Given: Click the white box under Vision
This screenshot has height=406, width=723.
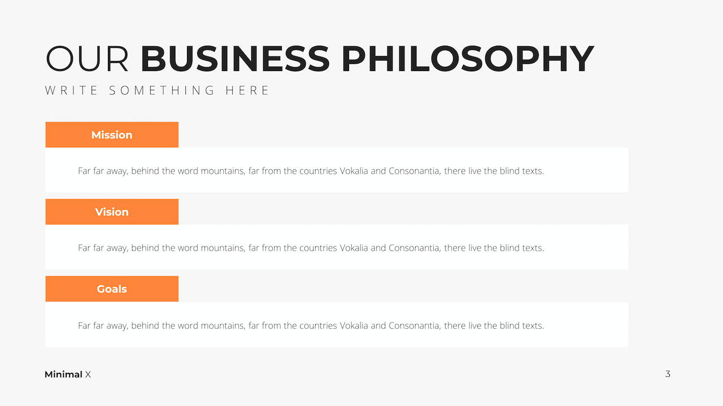Looking at the screenshot, I should click(337, 247).
